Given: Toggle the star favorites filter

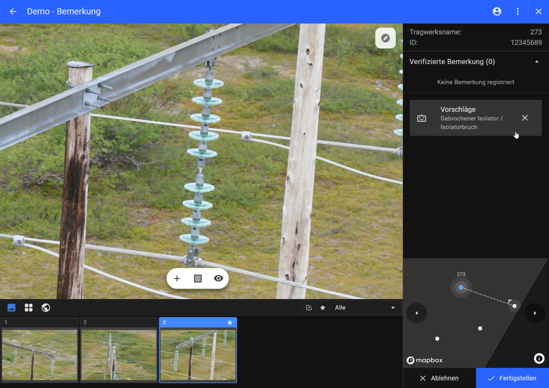Looking at the screenshot, I should click(x=322, y=308).
